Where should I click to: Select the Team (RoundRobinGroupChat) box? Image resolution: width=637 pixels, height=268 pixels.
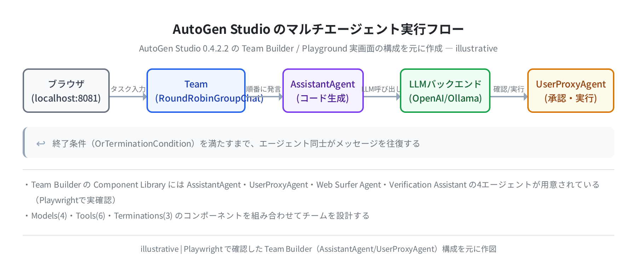tap(196, 91)
